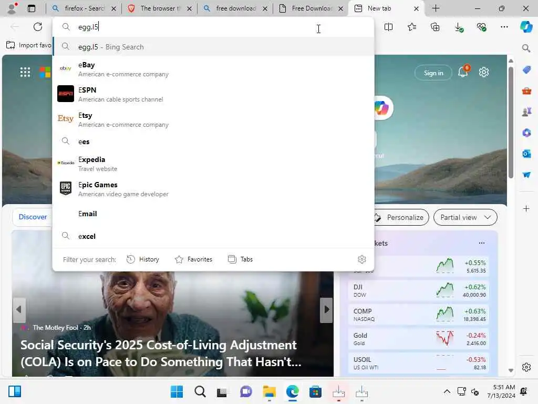Filter search suggestions by History
Viewport: 538px width, 404px height.
coord(143,259)
